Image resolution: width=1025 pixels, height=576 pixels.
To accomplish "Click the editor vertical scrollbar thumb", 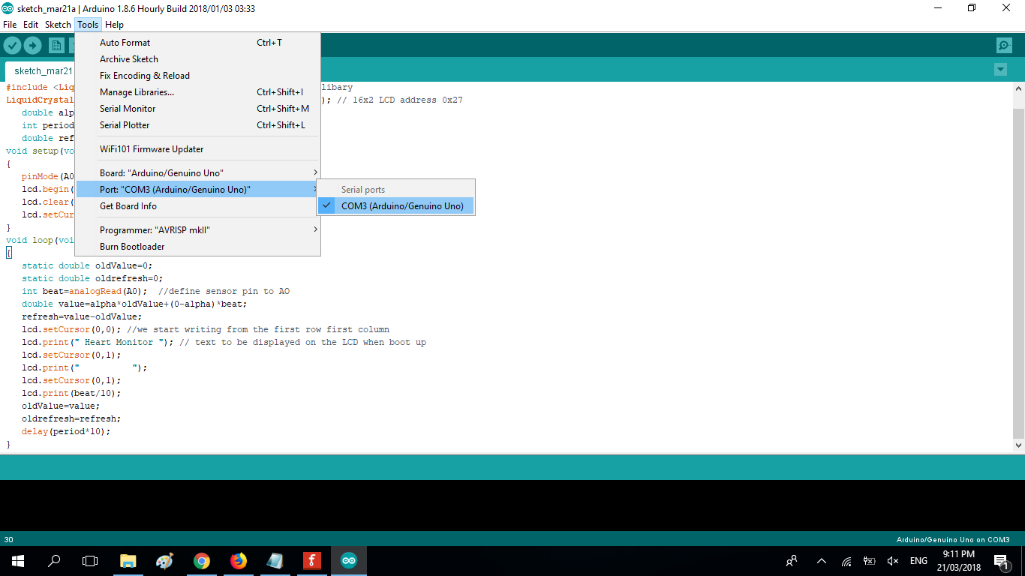I will [x=1018, y=273].
